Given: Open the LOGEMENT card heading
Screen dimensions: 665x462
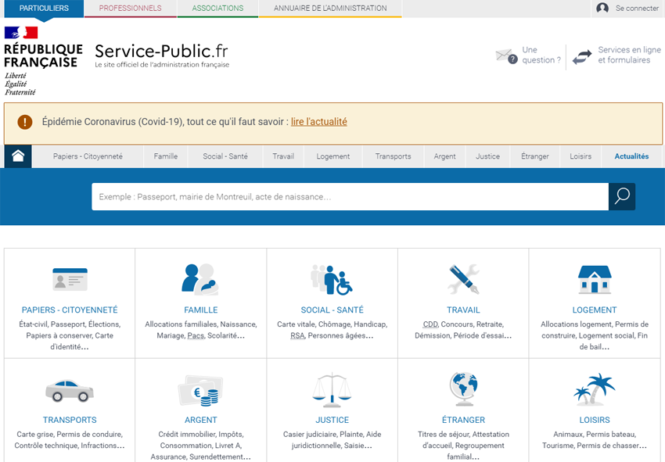Looking at the screenshot, I should point(594,310).
